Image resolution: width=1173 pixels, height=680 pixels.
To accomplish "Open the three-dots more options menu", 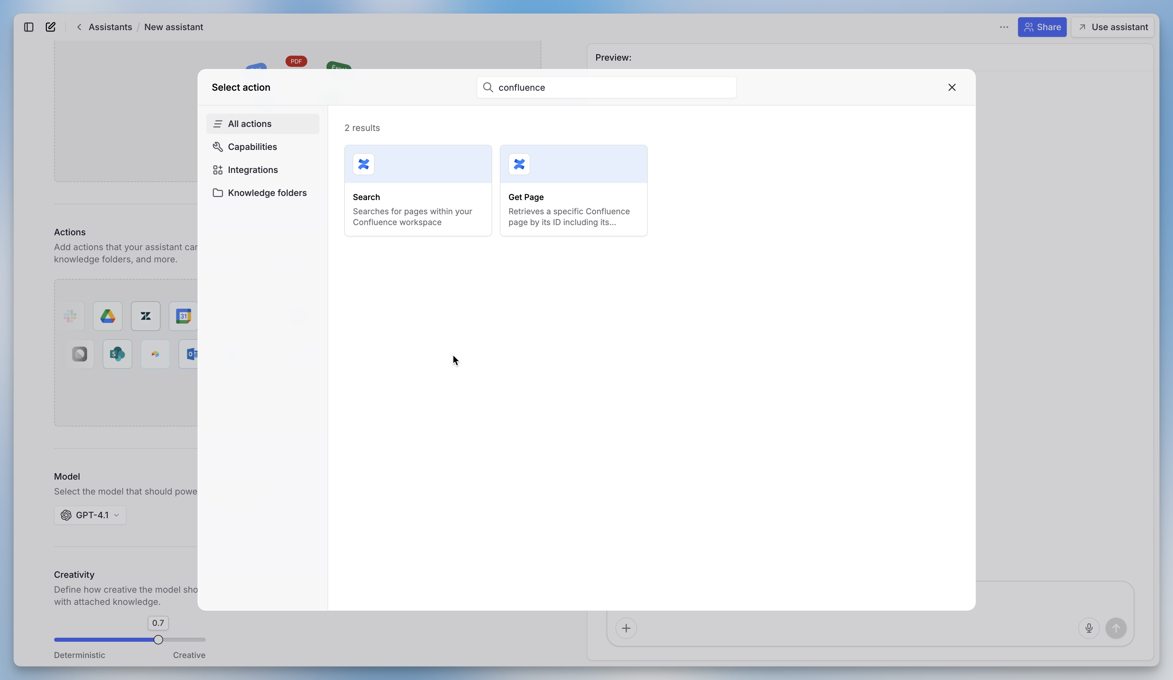I will click(x=1004, y=27).
